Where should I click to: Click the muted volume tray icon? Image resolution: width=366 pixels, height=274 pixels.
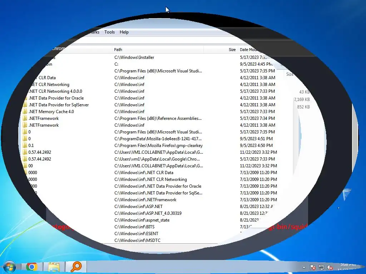click(330, 268)
